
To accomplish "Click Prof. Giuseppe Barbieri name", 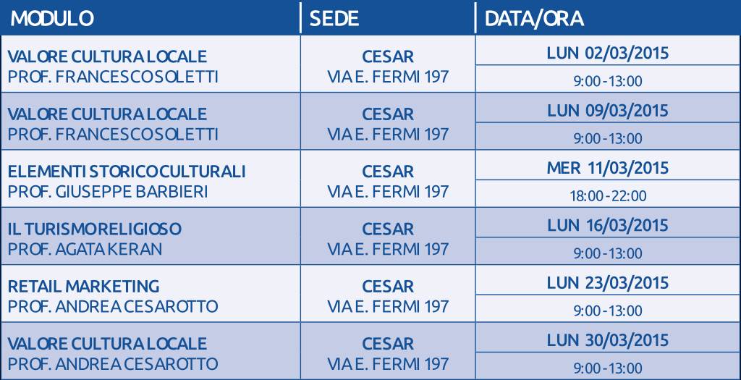I will pyautogui.click(x=108, y=192).
